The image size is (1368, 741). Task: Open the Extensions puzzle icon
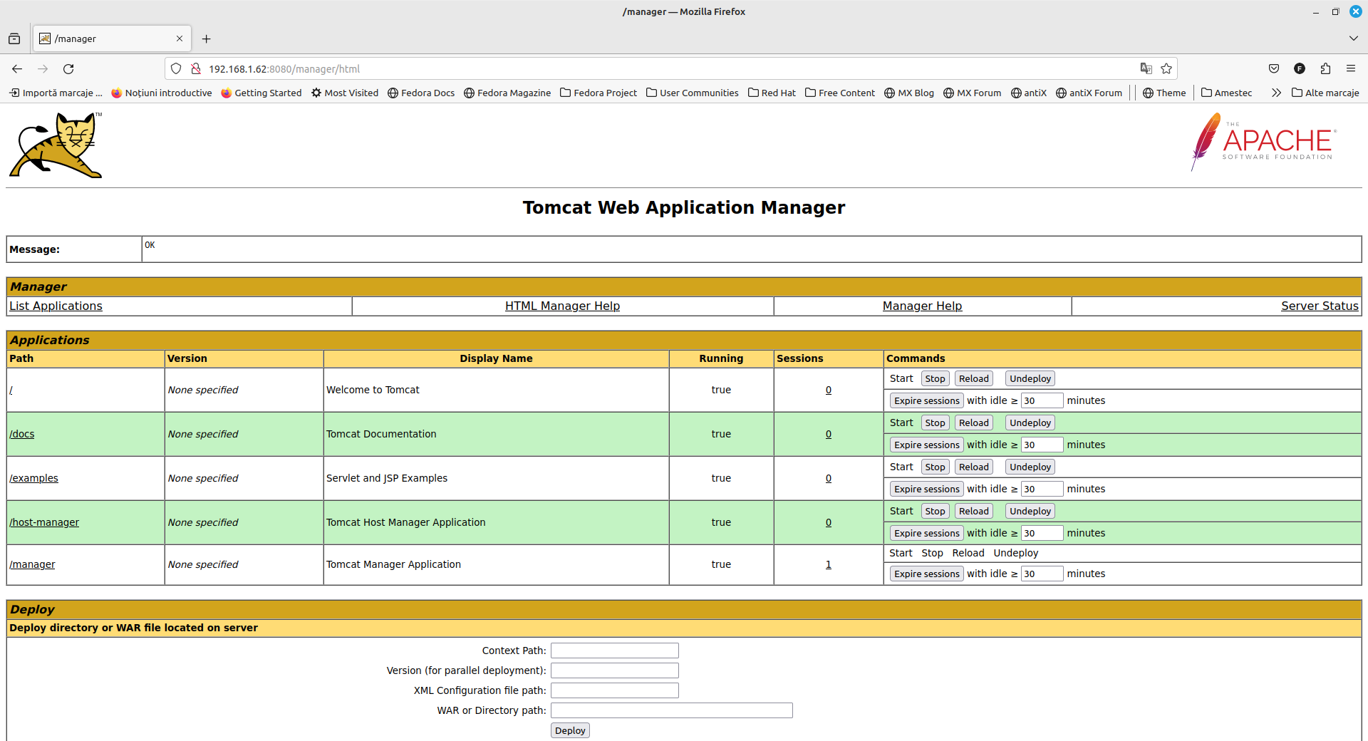point(1325,68)
